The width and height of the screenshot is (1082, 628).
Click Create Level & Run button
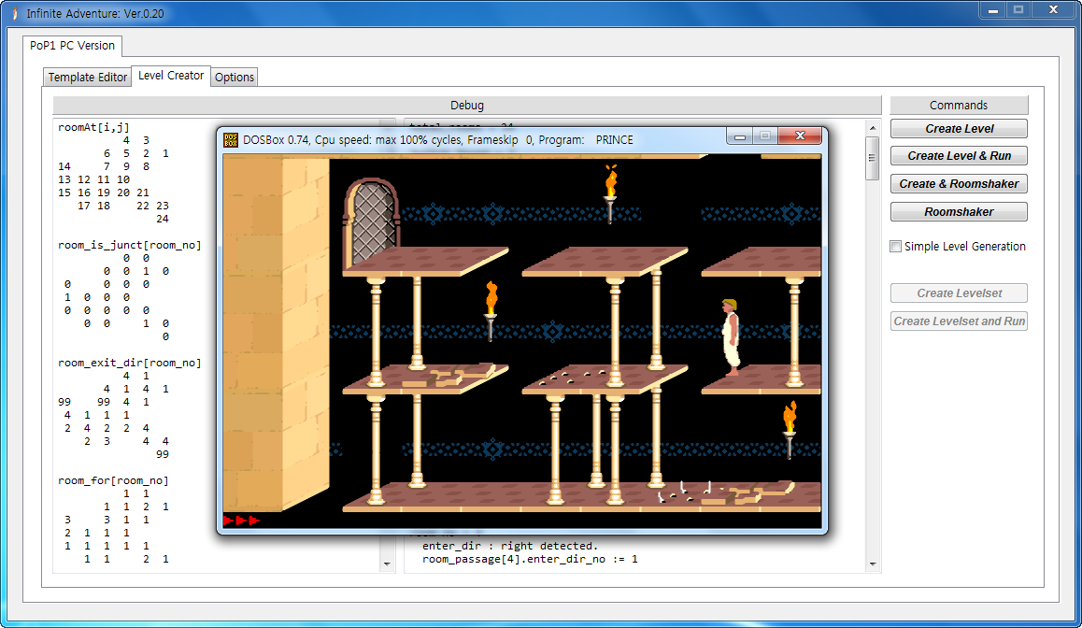click(x=959, y=156)
